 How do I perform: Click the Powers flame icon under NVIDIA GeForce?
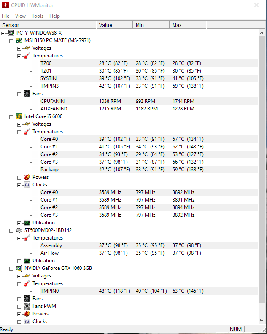point(27,314)
